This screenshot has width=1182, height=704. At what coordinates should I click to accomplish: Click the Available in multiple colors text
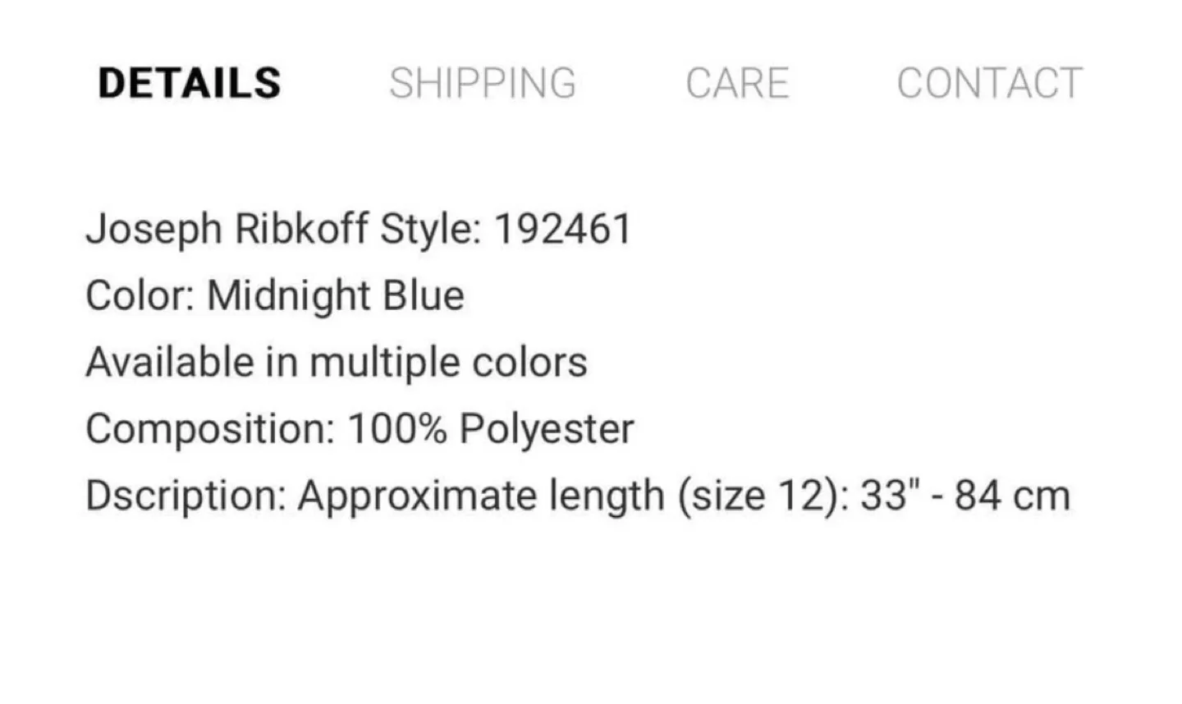(337, 361)
